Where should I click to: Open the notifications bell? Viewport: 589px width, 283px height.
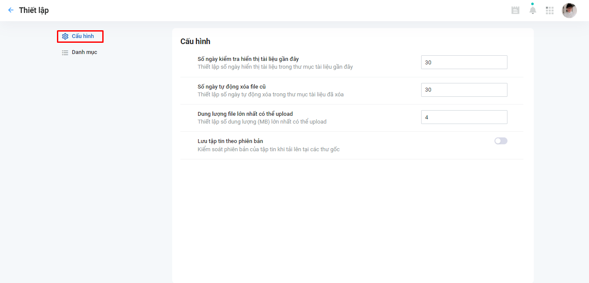[x=533, y=10]
